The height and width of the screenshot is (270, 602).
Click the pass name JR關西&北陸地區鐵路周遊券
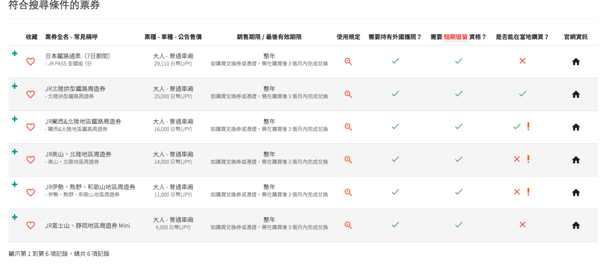tap(83, 122)
